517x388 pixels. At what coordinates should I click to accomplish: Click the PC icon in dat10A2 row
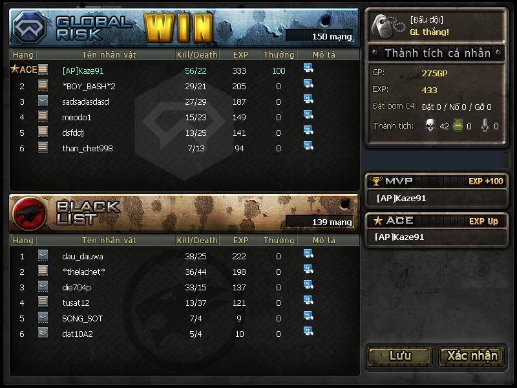tap(308, 331)
